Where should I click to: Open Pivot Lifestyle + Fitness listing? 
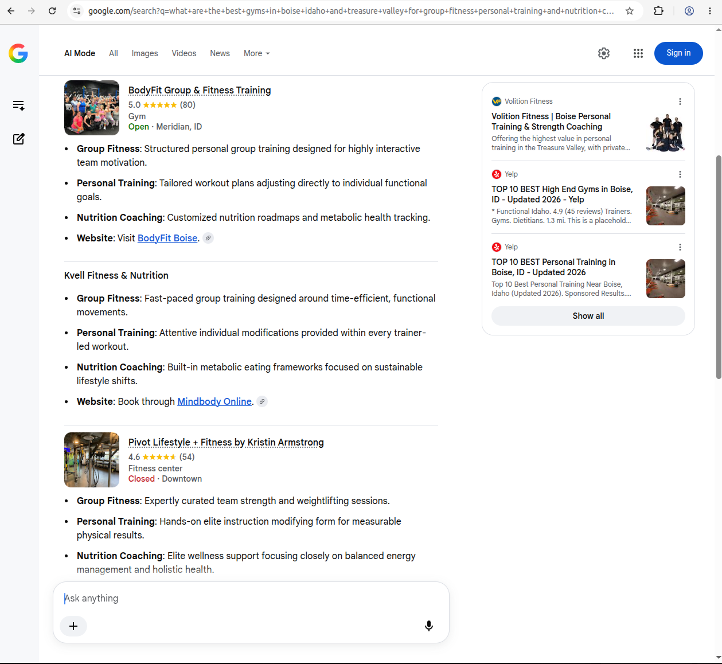[226, 442]
